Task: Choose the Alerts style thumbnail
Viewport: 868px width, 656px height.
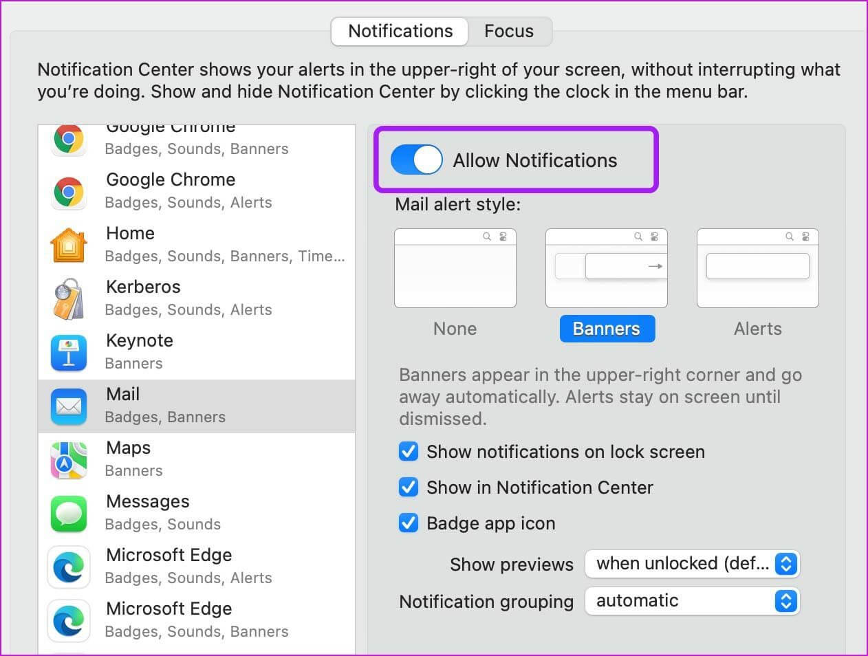Action: coord(758,268)
